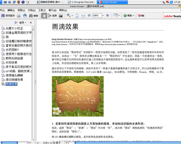The image size is (181, 144).
Task: Expand the rotate pages dropdown arrow
Action: coord(119,15)
